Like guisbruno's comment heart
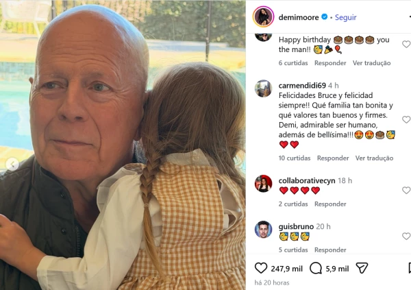This screenshot has height=290, width=411. 406,237
